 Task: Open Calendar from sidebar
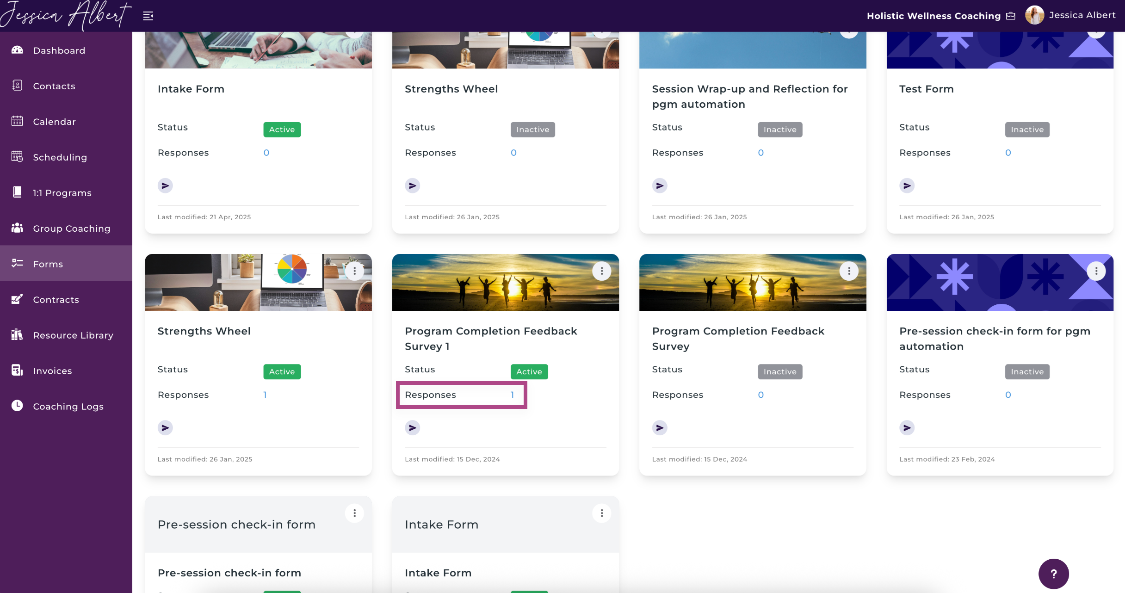click(66, 122)
